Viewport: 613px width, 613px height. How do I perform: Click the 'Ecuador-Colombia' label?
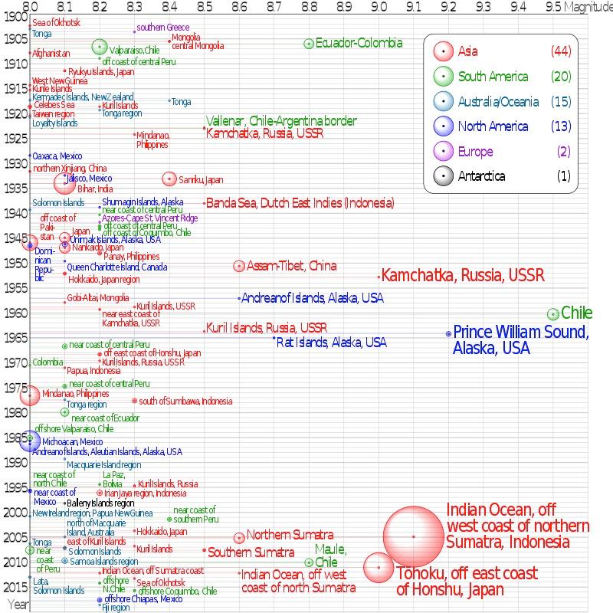359,43
